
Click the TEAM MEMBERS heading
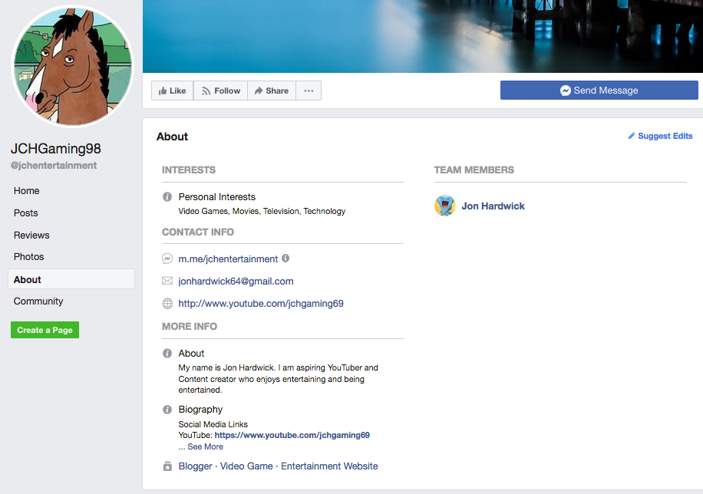474,170
